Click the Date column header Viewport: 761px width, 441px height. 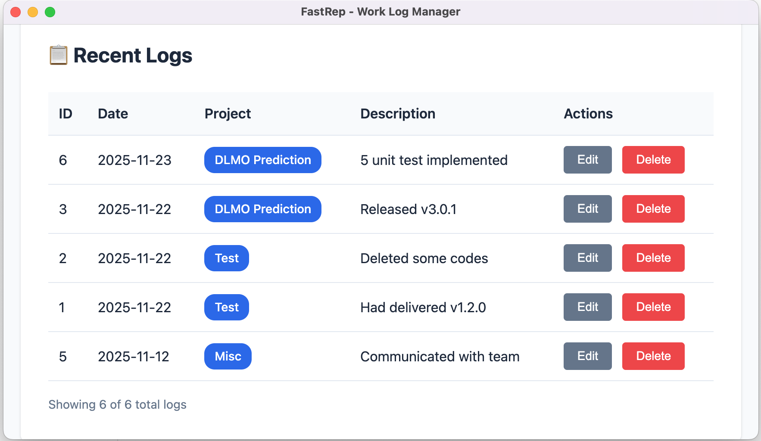click(113, 114)
